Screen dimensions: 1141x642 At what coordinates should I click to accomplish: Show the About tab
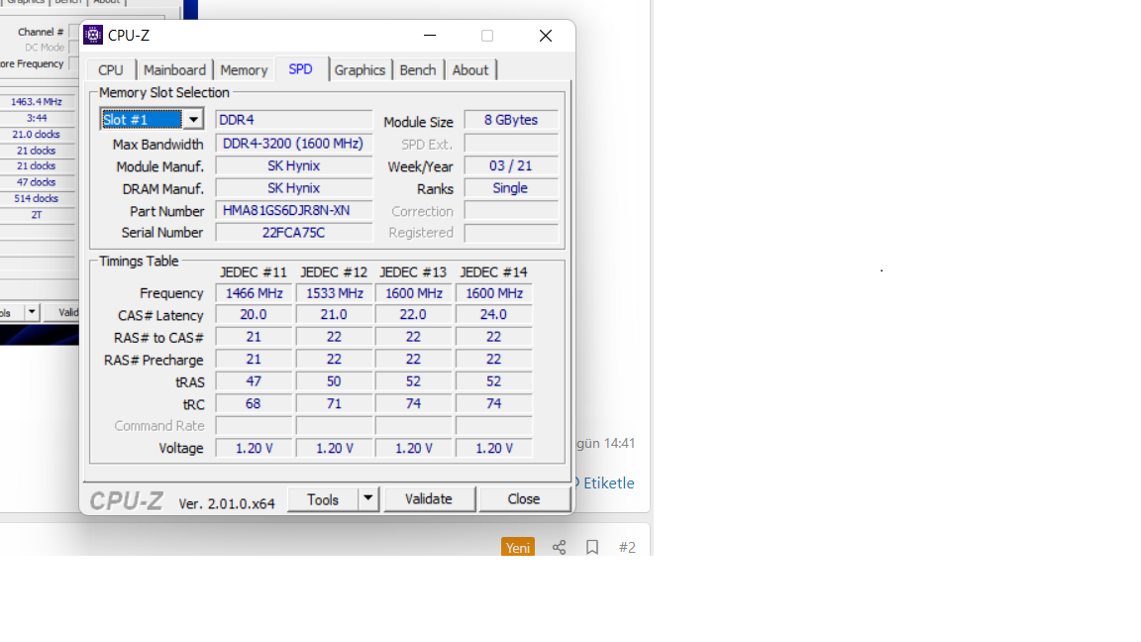(470, 70)
